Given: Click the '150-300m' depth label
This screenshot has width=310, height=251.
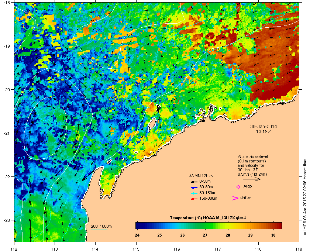Looking at the screenshot, I should click(208, 198).
